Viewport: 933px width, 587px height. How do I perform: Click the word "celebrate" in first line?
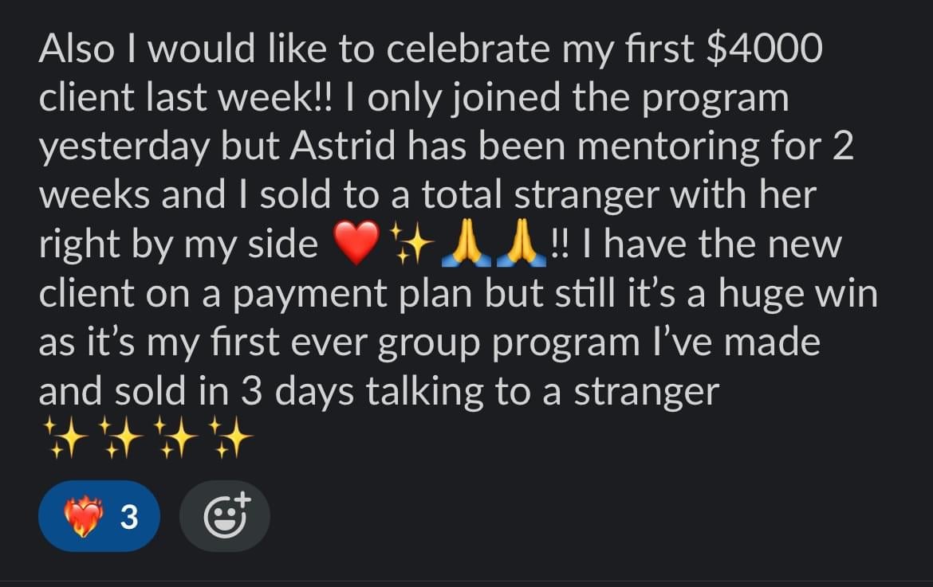[467, 49]
